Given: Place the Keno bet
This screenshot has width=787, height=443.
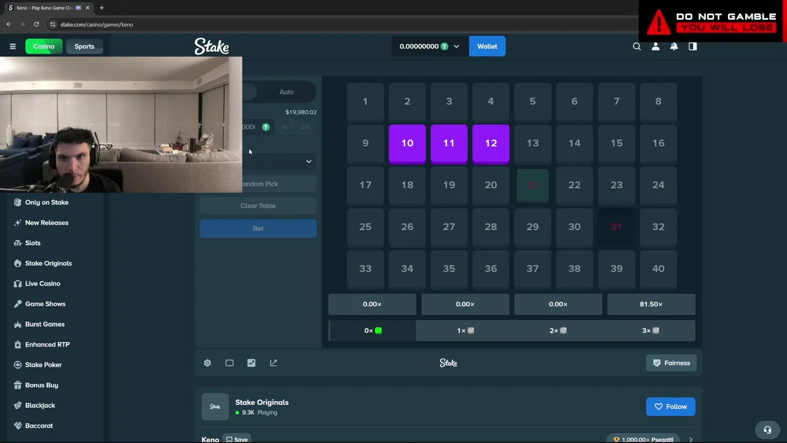Looking at the screenshot, I should coord(258,228).
